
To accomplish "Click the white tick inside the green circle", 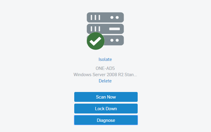I will click(96, 41).
